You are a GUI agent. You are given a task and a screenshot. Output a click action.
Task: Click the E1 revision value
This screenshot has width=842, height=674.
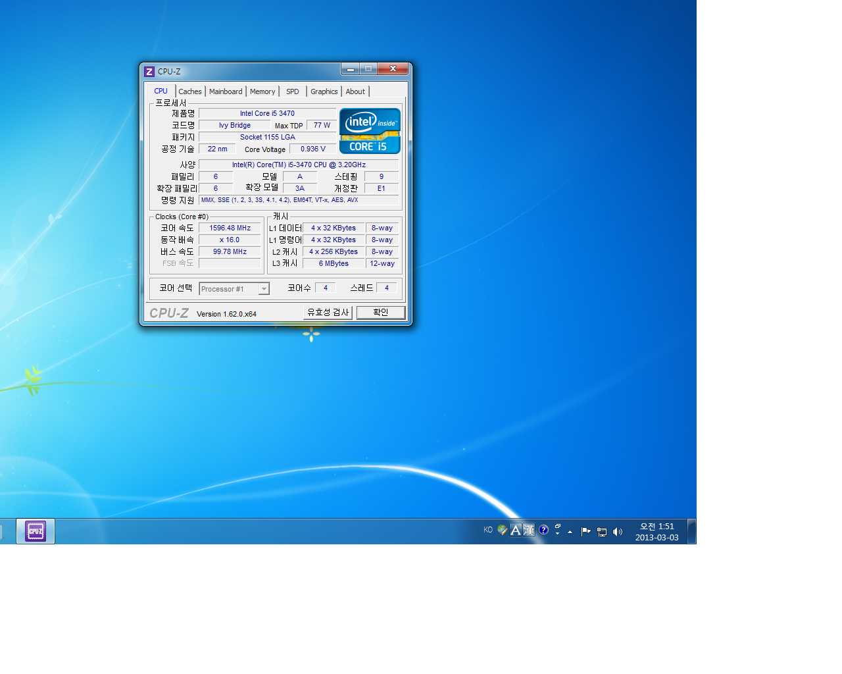pyautogui.click(x=382, y=188)
